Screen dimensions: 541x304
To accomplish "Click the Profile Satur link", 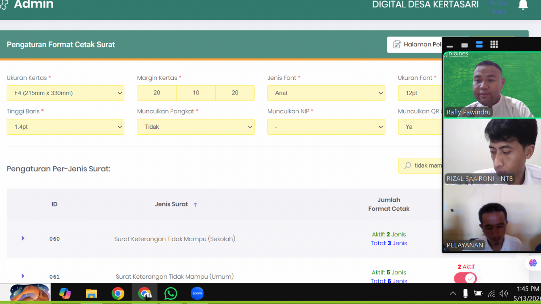I will 498,7.
